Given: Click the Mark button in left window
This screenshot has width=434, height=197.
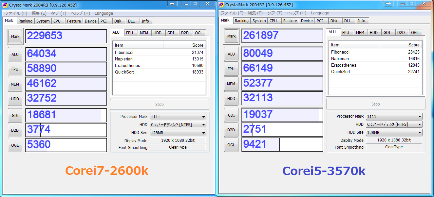Looking at the screenshot, I should tap(15, 37).
